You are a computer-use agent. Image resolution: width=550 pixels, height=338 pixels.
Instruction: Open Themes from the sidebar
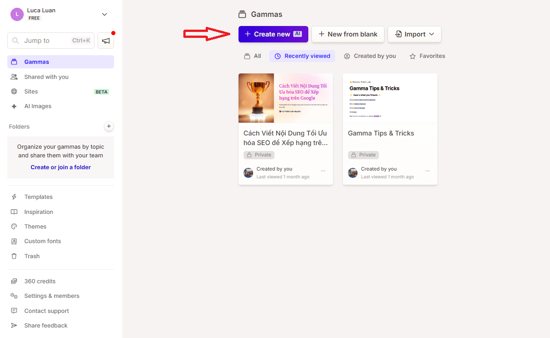(35, 227)
